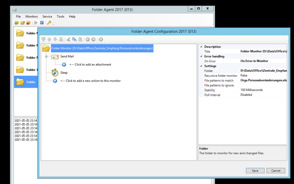The height and width of the screenshot is (184, 294).
Task: Collapse the Error handling property group
Action: pos(201,56)
